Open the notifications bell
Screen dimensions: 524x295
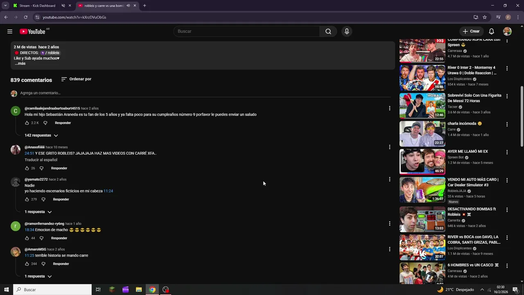[x=492, y=32]
